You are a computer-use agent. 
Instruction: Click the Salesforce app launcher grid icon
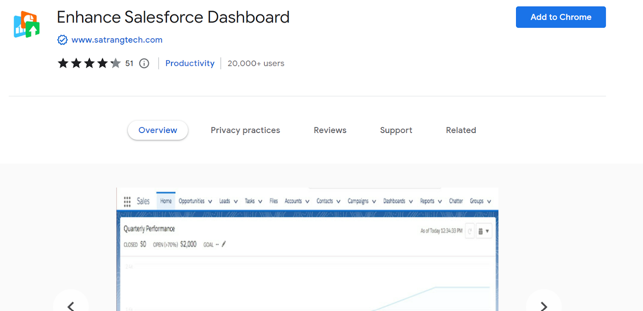tap(127, 201)
